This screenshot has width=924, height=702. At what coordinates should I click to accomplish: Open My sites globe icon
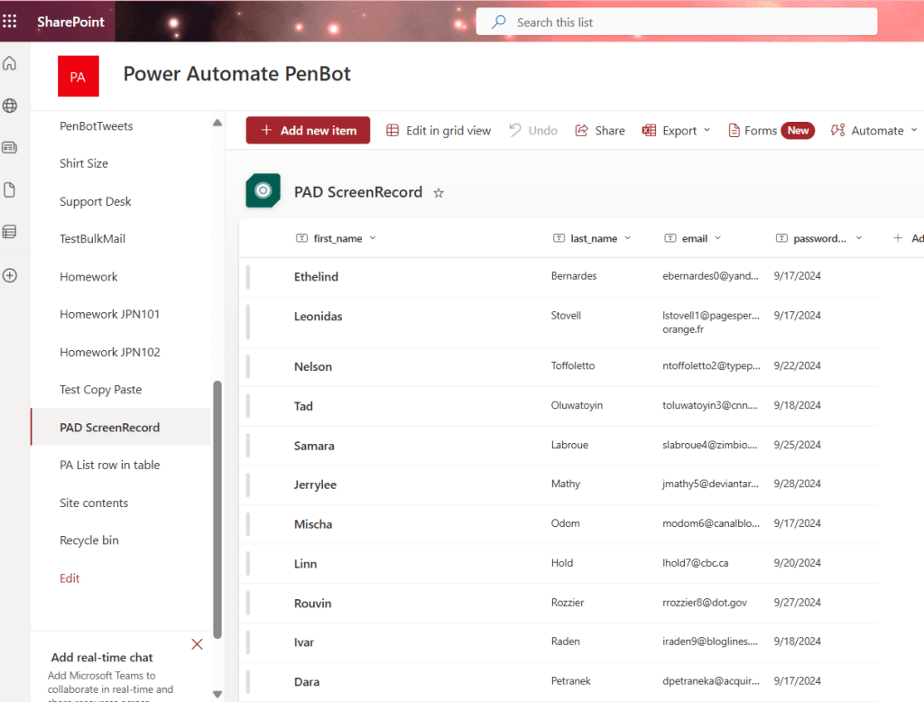[x=10, y=106]
